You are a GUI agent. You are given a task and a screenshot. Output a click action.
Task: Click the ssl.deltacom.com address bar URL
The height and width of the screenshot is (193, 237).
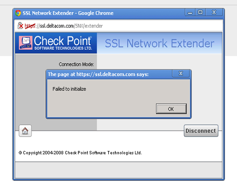coord(64,26)
